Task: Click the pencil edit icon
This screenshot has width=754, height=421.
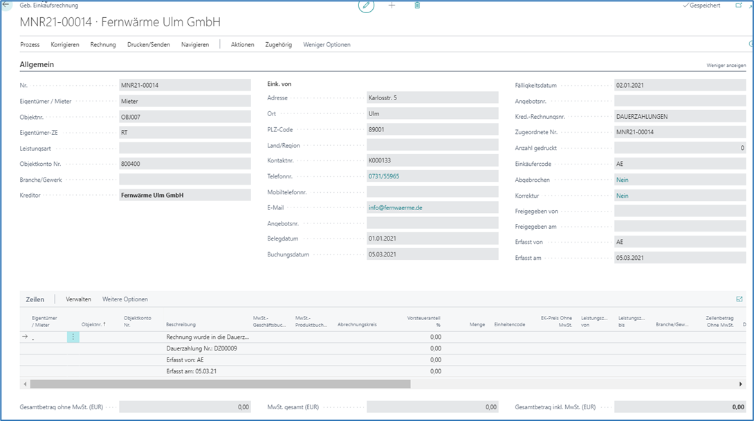Action: pyautogui.click(x=366, y=6)
